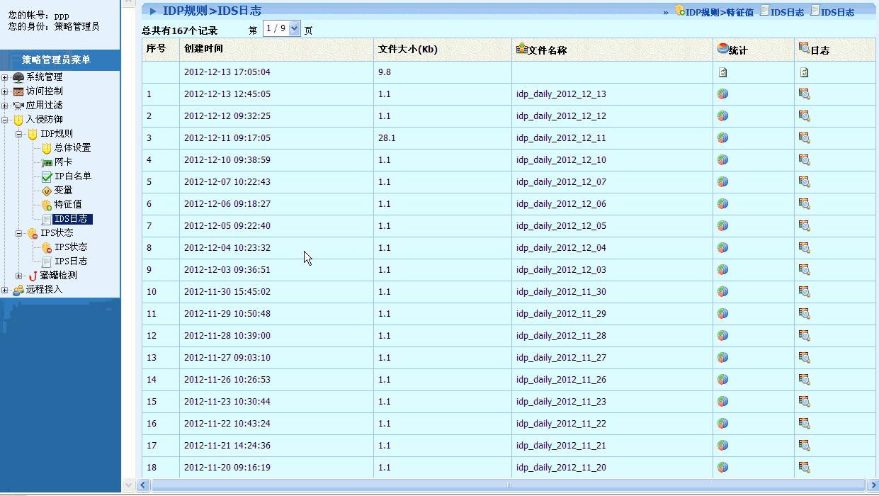Open IPS日志 in the sidebar tree
Viewport: 879px width, 496px height.
point(71,261)
